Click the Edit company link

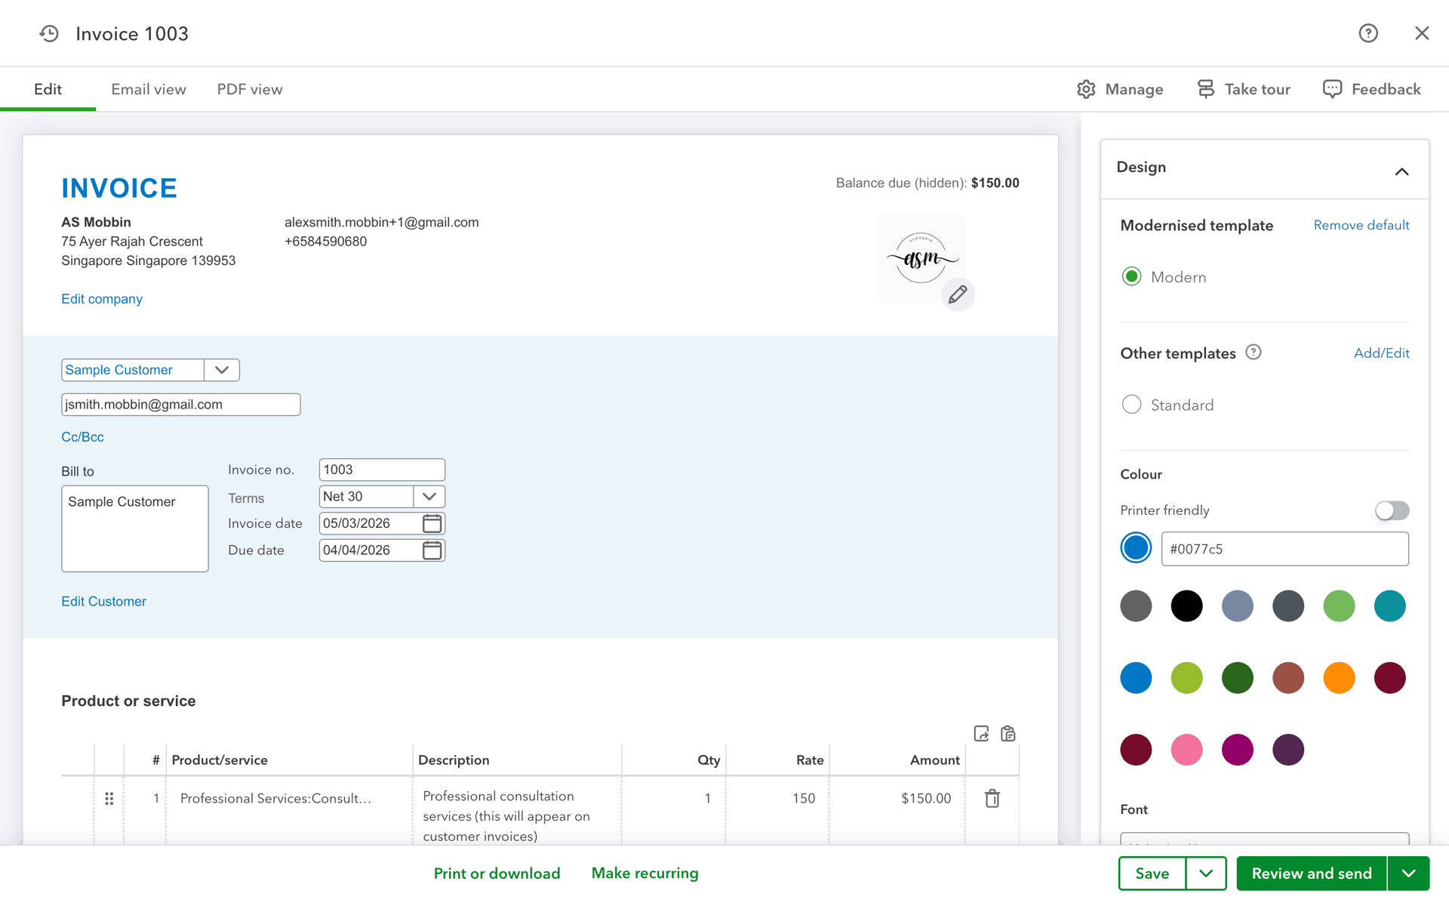[x=102, y=299]
